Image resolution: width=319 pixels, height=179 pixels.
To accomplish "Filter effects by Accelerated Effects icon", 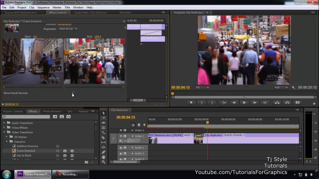I will tap(55, 117).
